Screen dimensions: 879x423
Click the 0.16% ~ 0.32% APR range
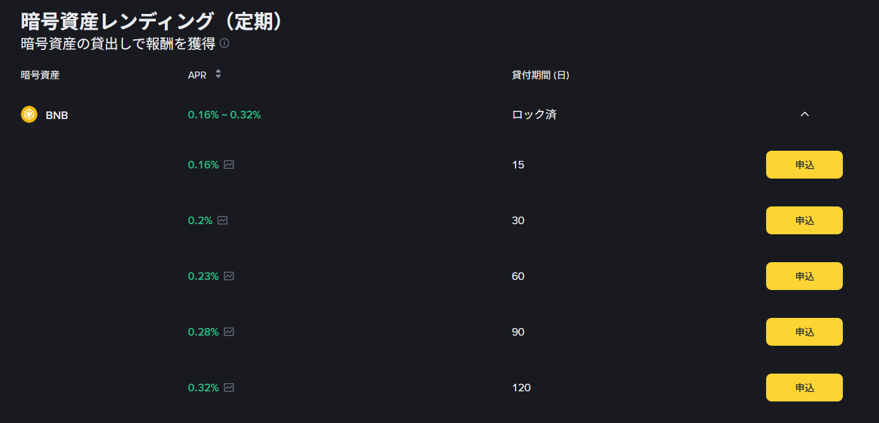225,115
